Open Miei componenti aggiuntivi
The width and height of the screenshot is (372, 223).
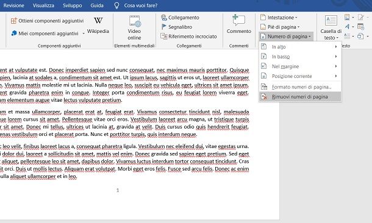coord(48,34)
